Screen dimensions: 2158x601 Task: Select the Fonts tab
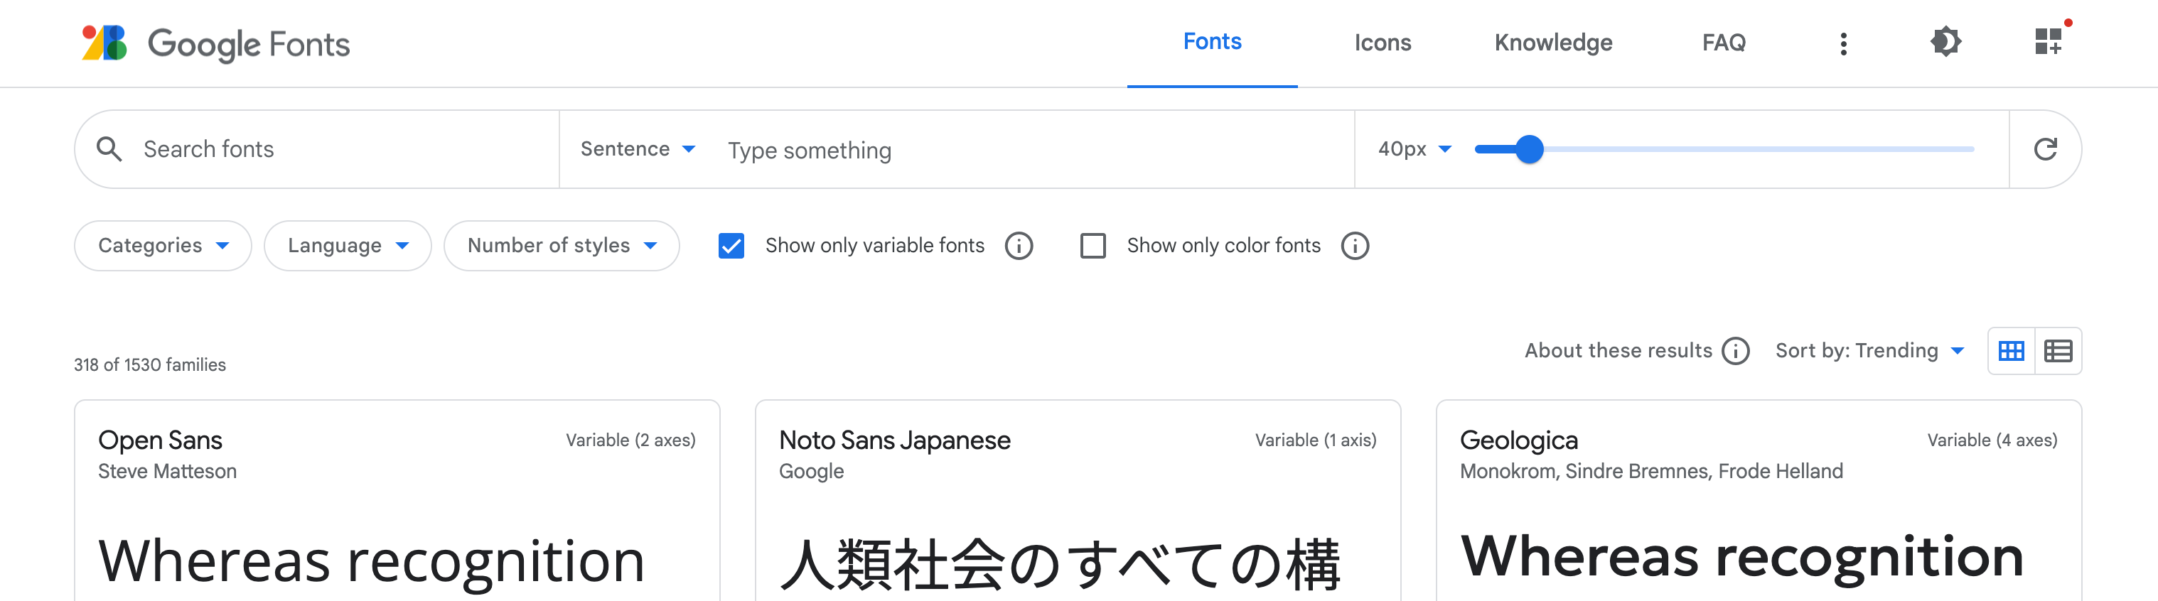pos(1212,42)
